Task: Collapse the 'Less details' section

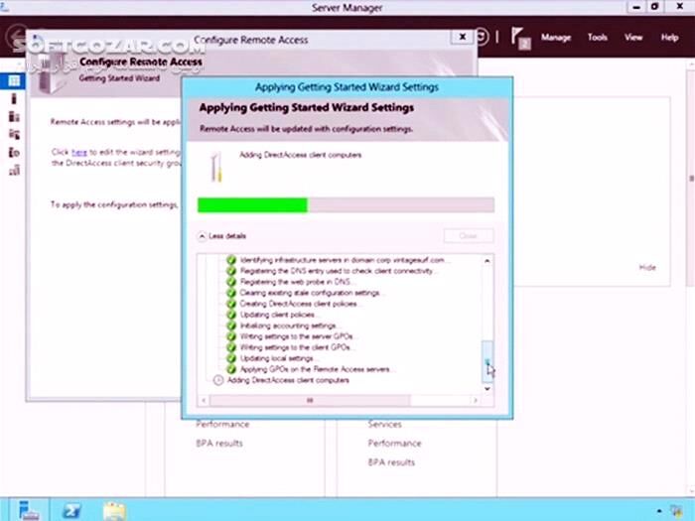Action: click(203, 236)
